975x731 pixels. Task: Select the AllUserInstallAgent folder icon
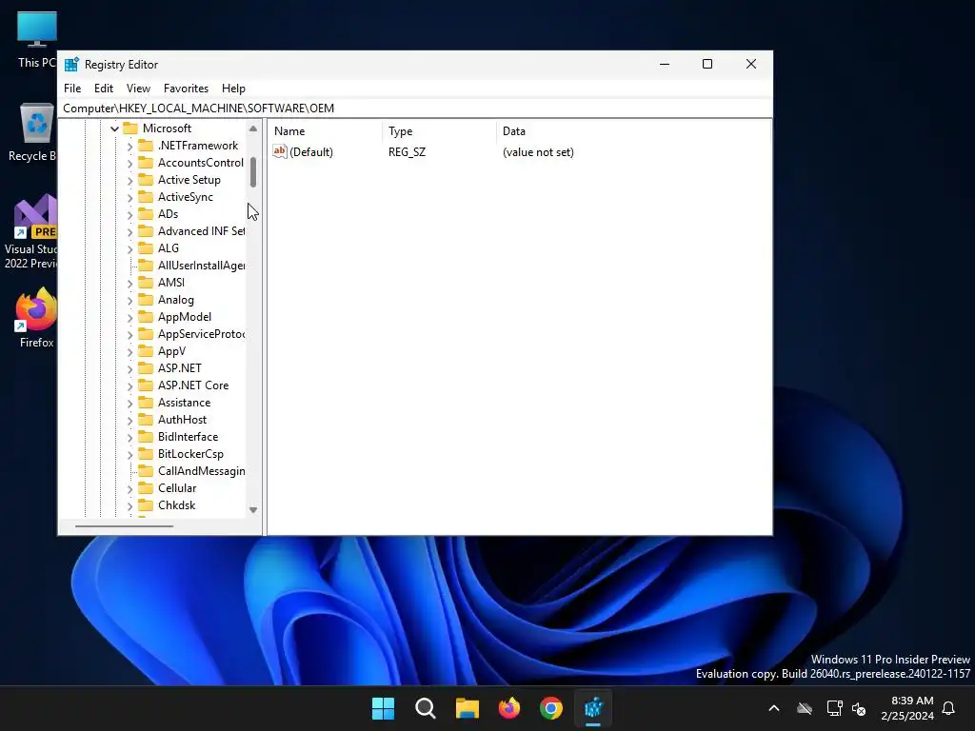146,266
